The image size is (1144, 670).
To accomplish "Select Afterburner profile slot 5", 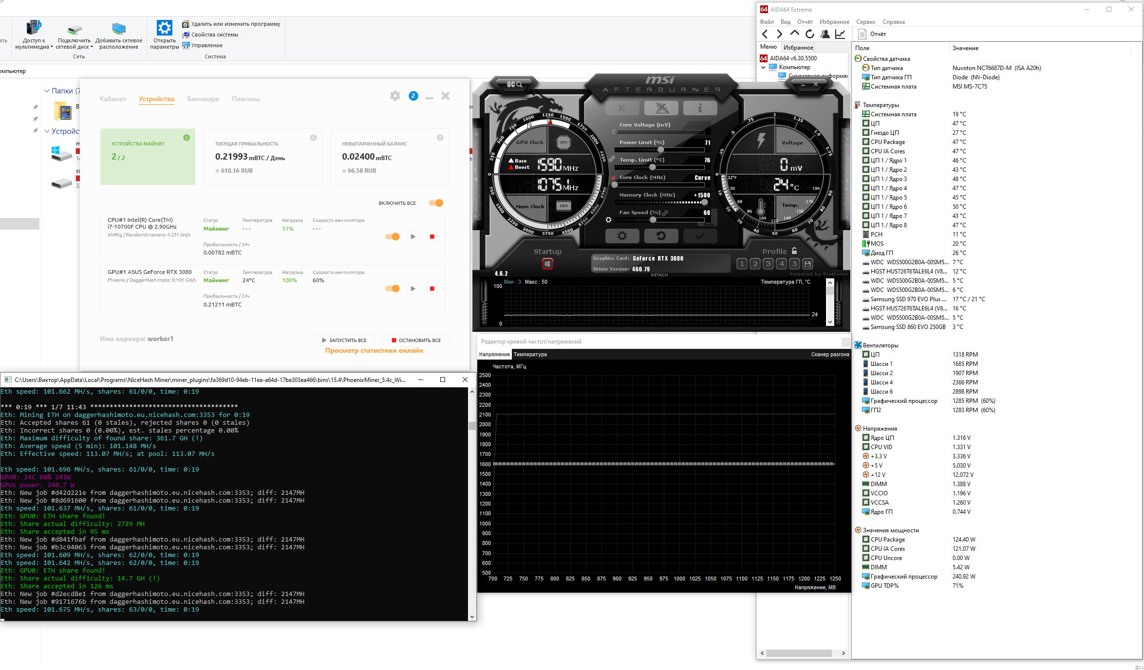I will 794,264.
